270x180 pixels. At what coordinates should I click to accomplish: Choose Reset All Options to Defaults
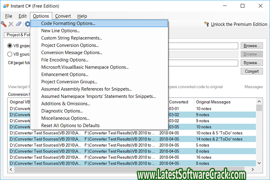click(99, 126)
